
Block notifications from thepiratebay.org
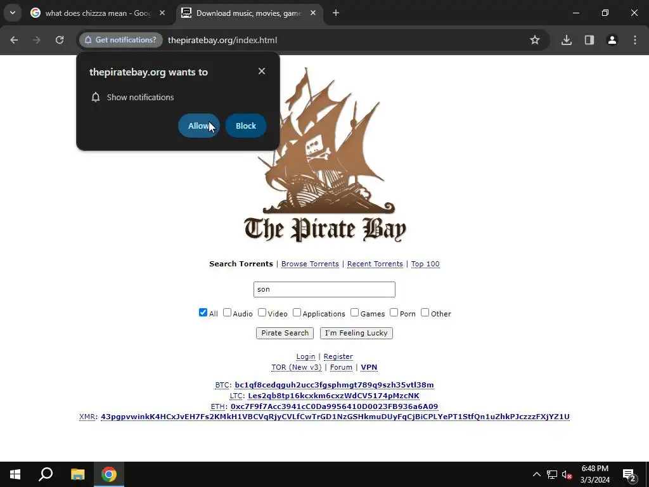(245, 126)
